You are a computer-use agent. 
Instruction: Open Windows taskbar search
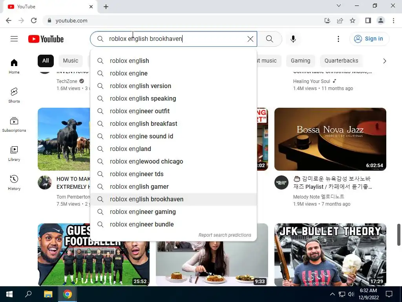click(28, 294)
